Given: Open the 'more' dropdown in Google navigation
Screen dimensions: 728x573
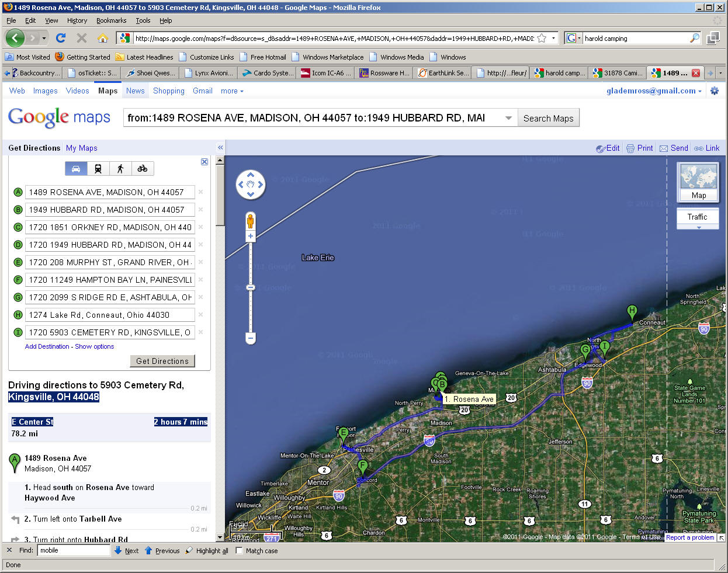Looking at the screenshot, I should [x=231, y=91].
